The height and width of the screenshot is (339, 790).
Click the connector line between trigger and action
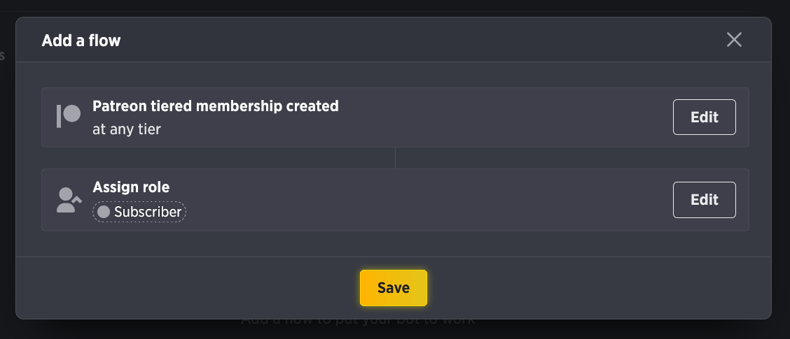click(396, 158)
